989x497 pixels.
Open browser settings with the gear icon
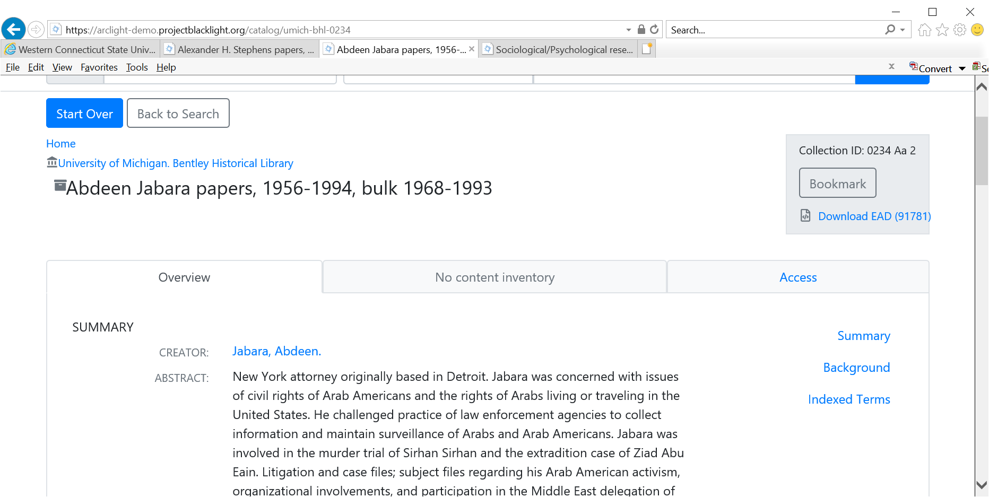(960, 30)
